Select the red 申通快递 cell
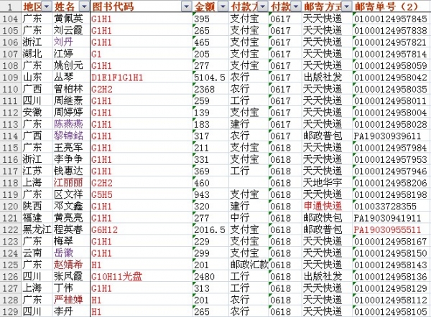 tap(322, 206)
